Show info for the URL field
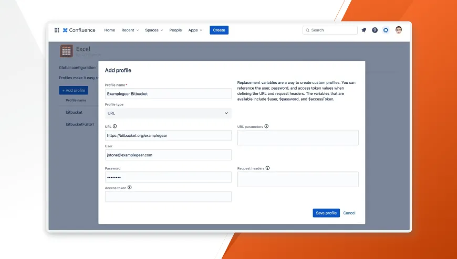The height and width of the screenshot is (259, 457). (115, 126)
